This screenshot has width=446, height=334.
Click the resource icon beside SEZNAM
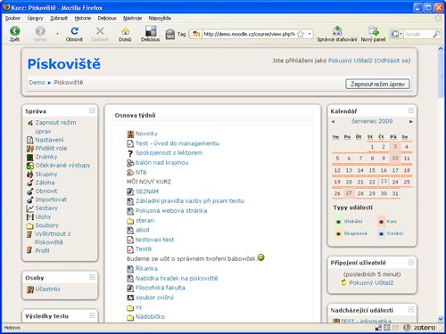[130, 191]
